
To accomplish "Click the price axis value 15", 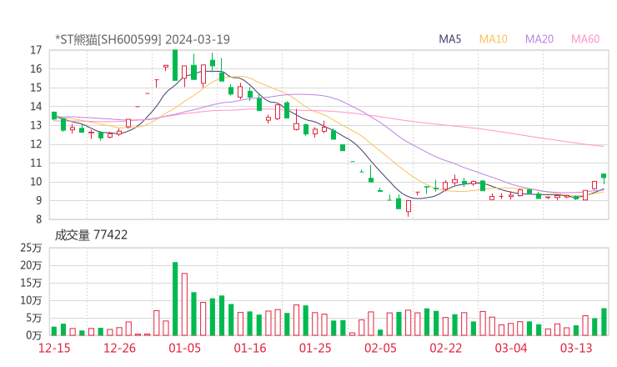I will 36,88.
